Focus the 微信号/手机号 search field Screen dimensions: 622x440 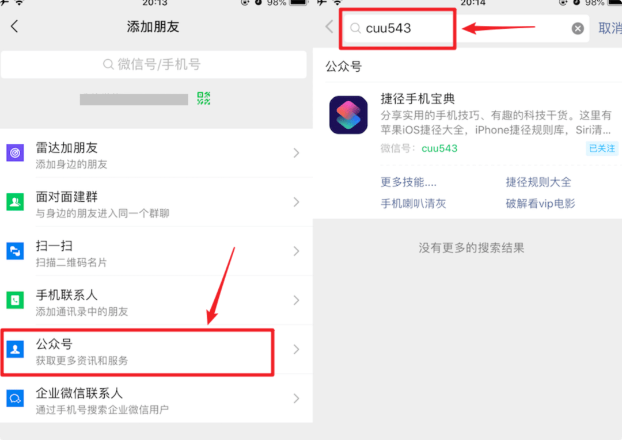point(154,64)
